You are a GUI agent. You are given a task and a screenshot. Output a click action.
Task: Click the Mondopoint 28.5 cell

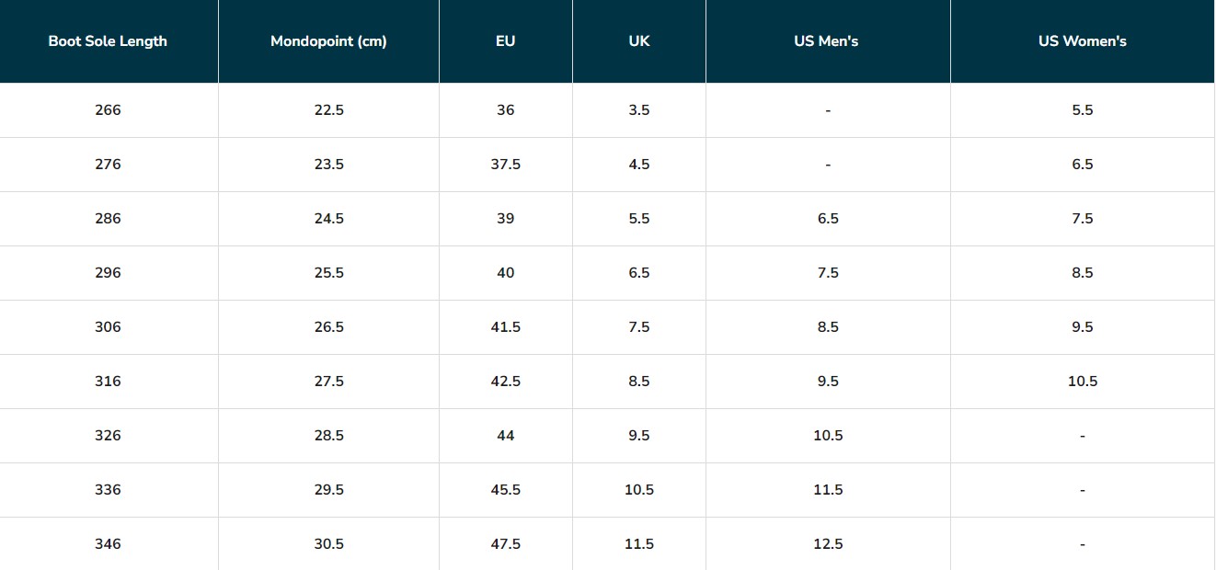[328, 436]
